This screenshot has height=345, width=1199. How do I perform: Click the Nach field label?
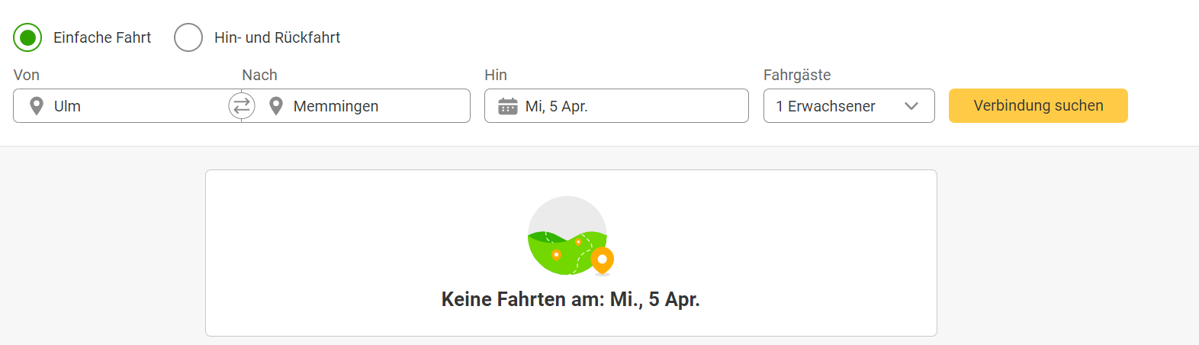tap(259, 75)
